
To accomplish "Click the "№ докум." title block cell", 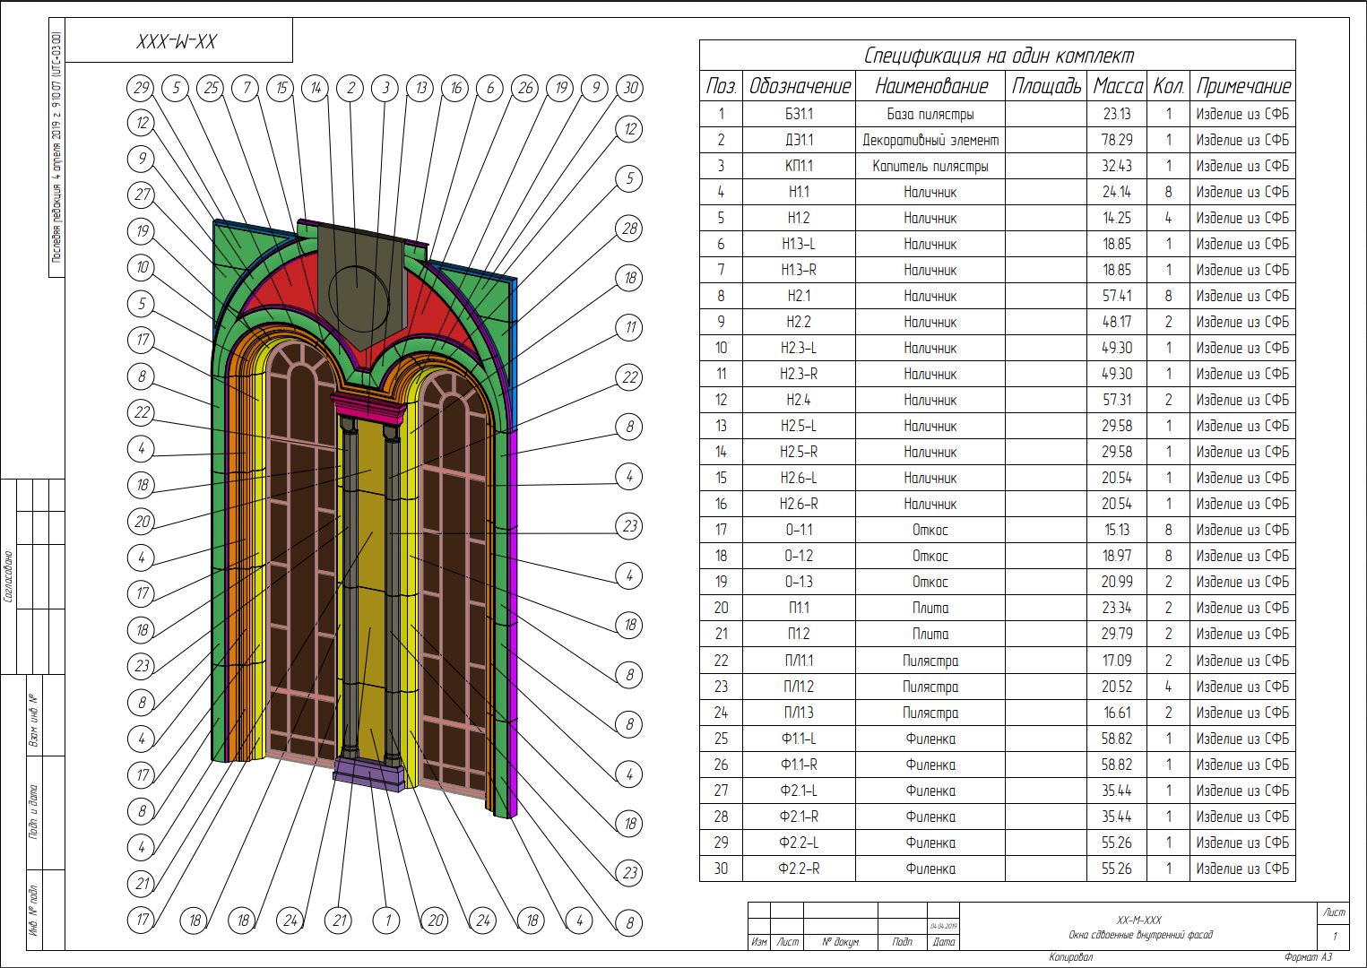I will (841, 942).
